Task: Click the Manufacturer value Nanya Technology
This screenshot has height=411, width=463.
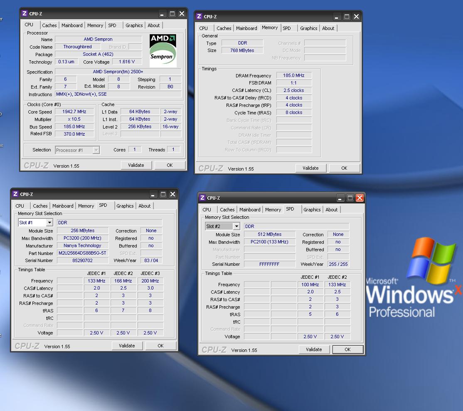Action: pos(83,245)
